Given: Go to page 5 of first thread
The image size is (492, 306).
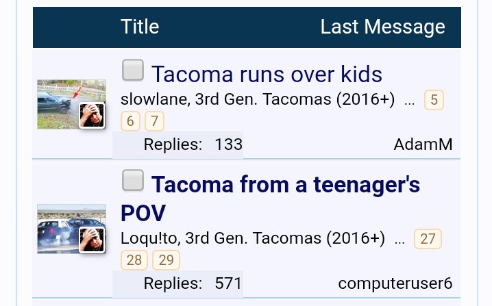Looking at the screenshot, I should click(x=434, y=100).
